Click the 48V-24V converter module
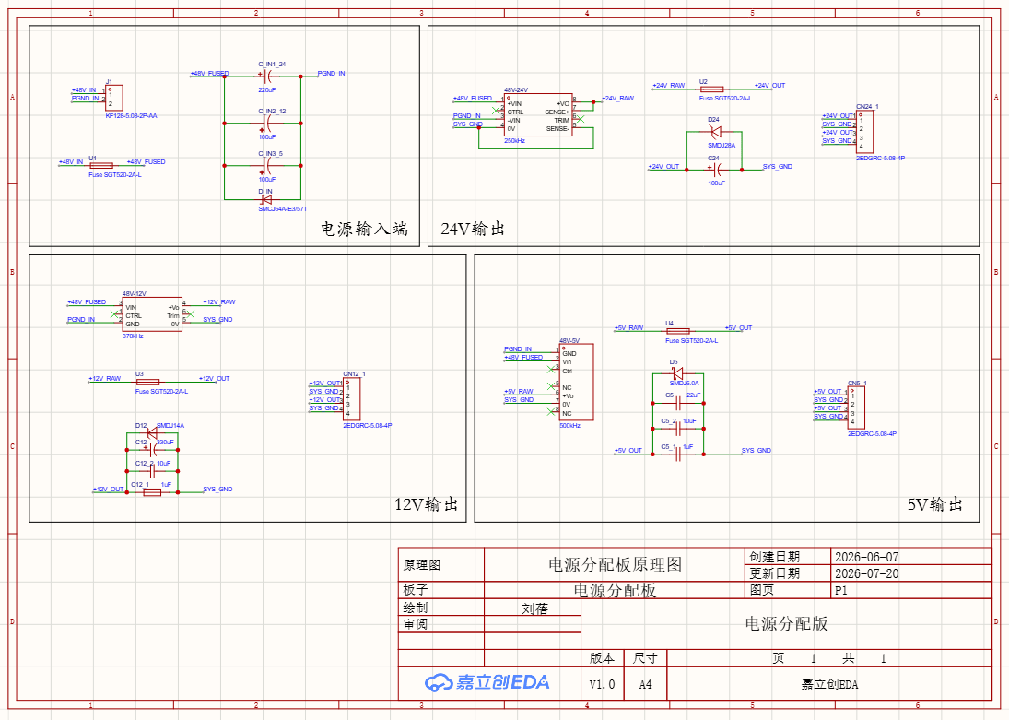This screenshot has height=720, width=1009. pos(538,114)
